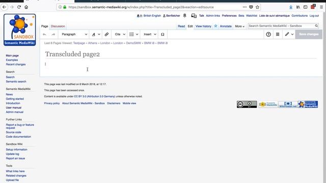Viewport: 326px width, 183px height.
Task: Open notifications bell icon
Action: [184, 16]
